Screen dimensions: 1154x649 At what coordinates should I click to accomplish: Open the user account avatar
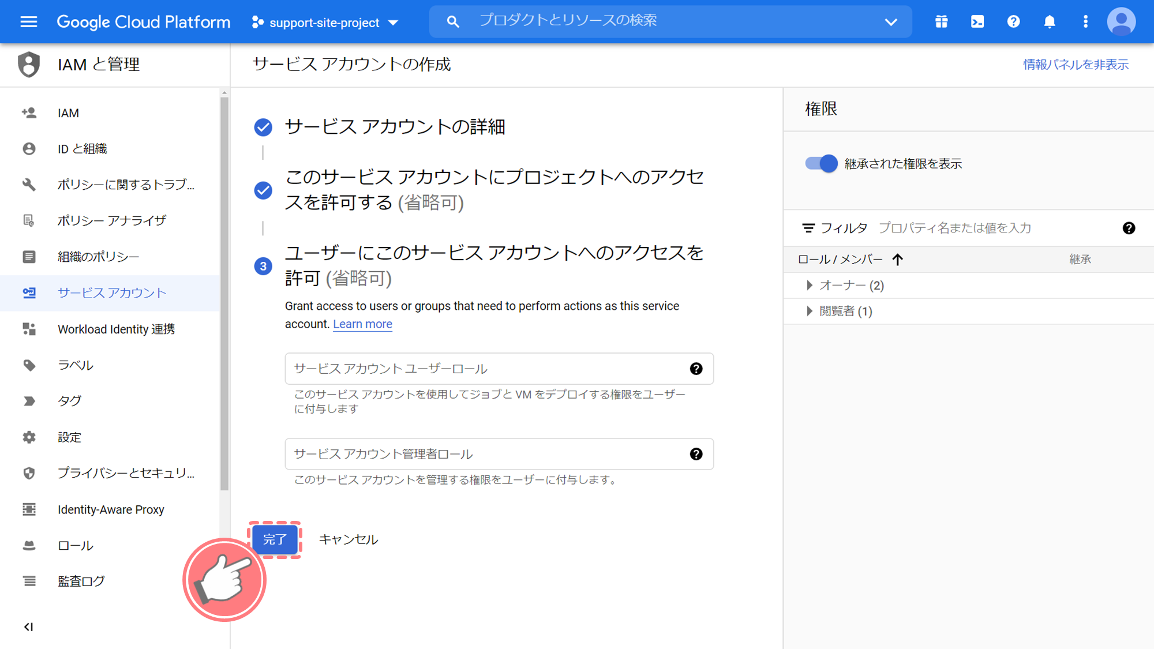point(1121,22)
